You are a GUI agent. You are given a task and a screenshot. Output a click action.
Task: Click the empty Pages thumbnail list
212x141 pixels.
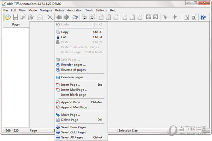[x=16, y=77]
